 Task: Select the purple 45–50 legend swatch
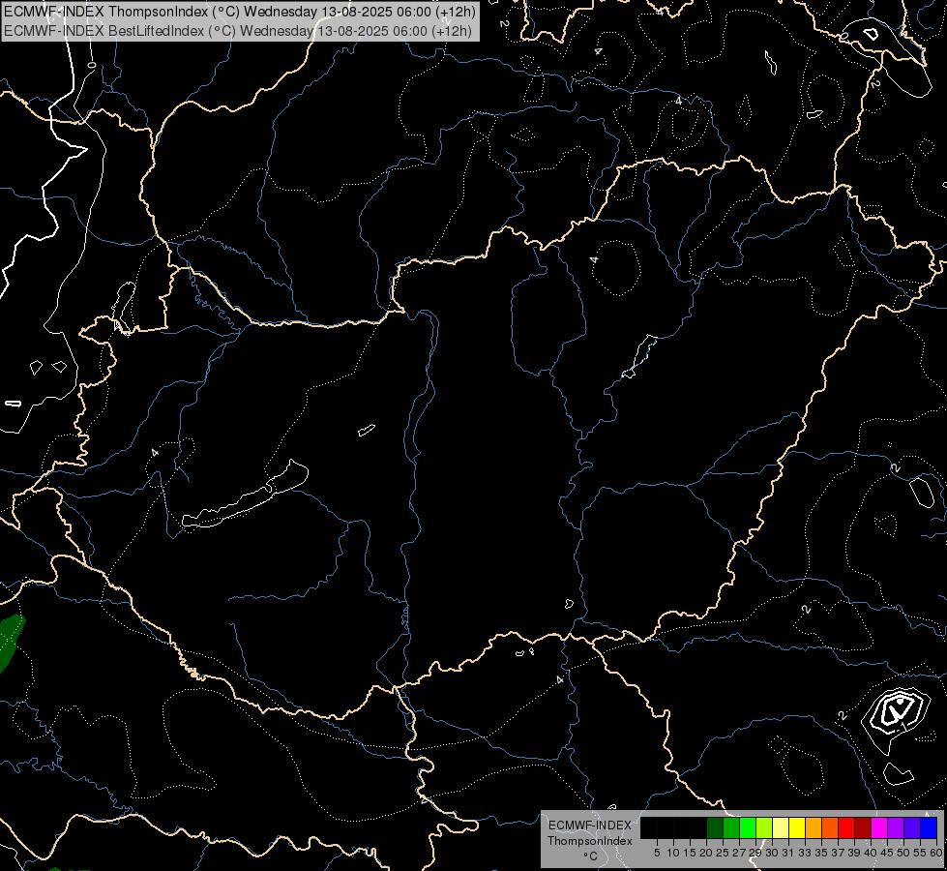(x=895, y=827)
